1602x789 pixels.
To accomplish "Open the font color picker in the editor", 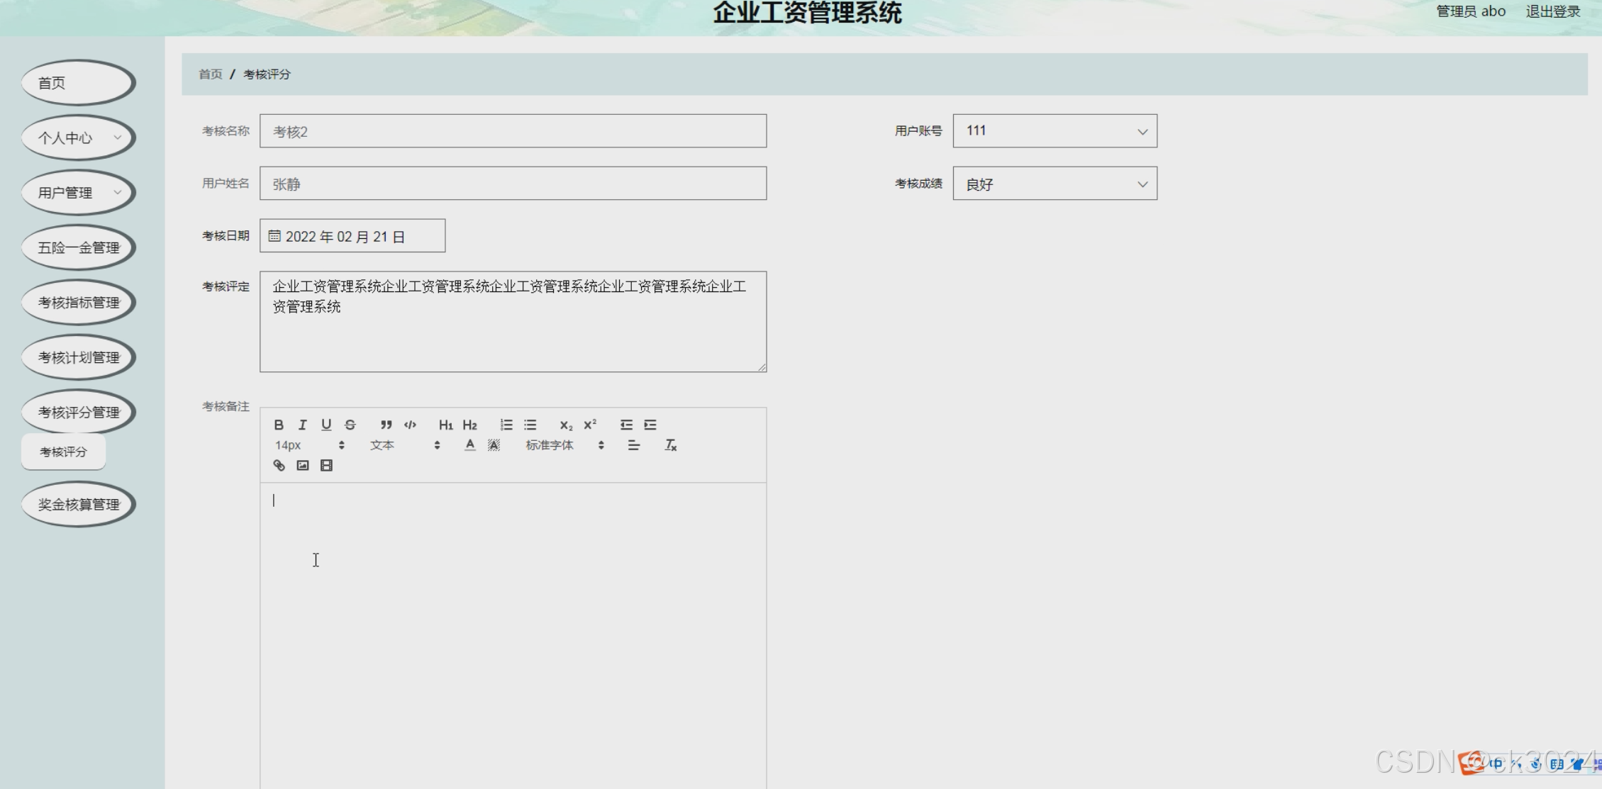I will pos(469,445).
